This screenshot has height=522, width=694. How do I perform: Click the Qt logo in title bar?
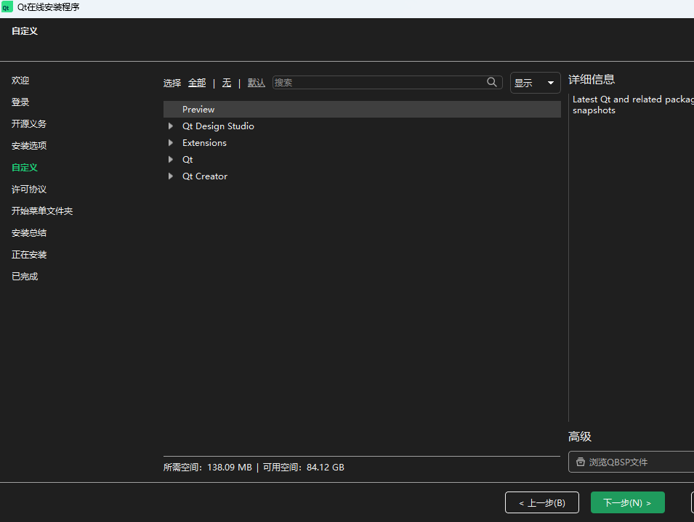(7, 7)
